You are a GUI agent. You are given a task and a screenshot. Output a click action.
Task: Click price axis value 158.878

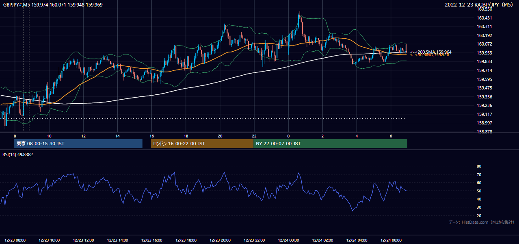pyautogui.click(x=484, y=132)
